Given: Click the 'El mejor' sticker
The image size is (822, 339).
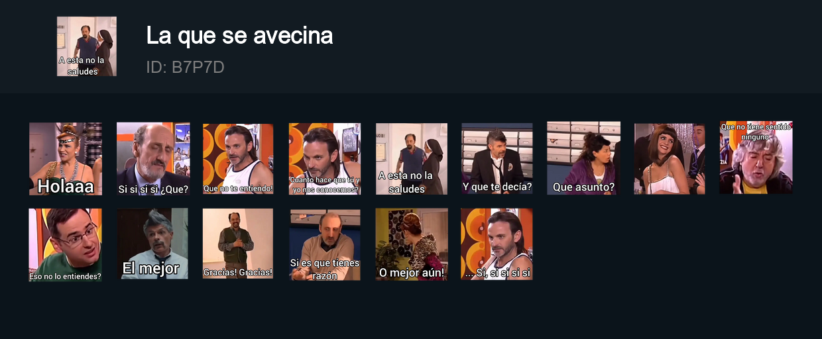Looking at the screenshot, I should click(x=152, y=244).
